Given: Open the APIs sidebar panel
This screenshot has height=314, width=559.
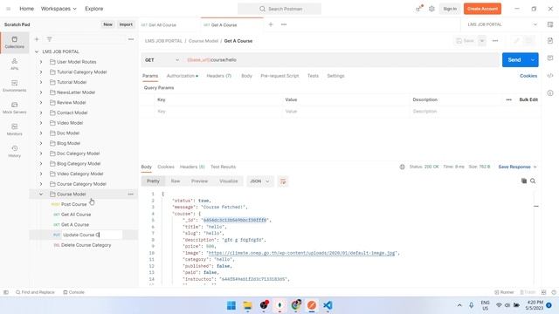Looking at the screenshot, I should click(x=14, y=64).
